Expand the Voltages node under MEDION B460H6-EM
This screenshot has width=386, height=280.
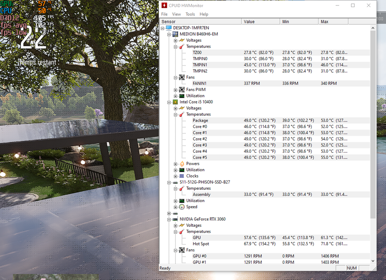[x=175, y=40]
